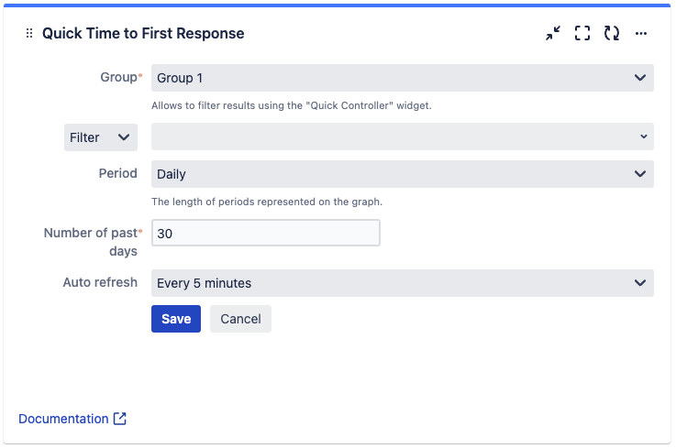Click the Number of past days input field

tap(265, 234)
